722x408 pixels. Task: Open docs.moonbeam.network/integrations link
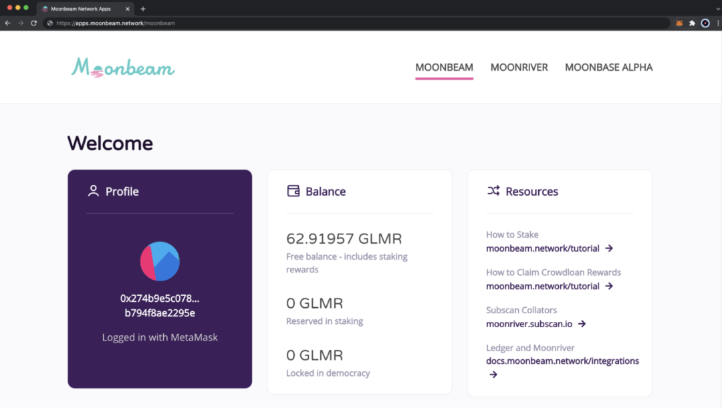click(x=563, y=361)
